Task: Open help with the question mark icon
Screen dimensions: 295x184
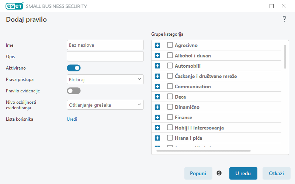Action: pos(284,19)
